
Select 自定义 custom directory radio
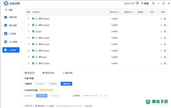[x=48, y=106]
